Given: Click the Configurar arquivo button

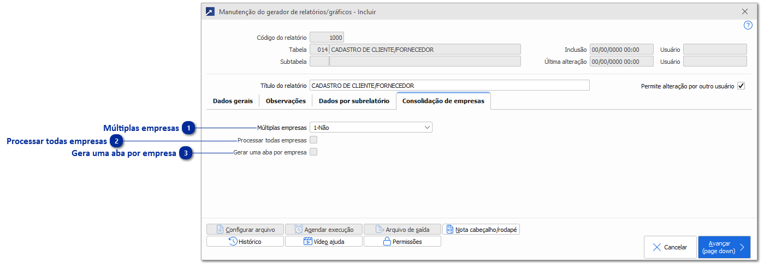Looking at the screenshot, I should tap(245, 230).
